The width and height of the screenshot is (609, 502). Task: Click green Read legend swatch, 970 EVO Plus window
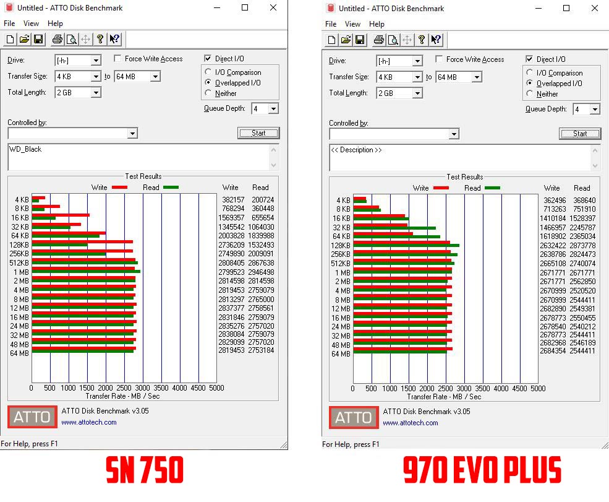(x=493, y=188)
